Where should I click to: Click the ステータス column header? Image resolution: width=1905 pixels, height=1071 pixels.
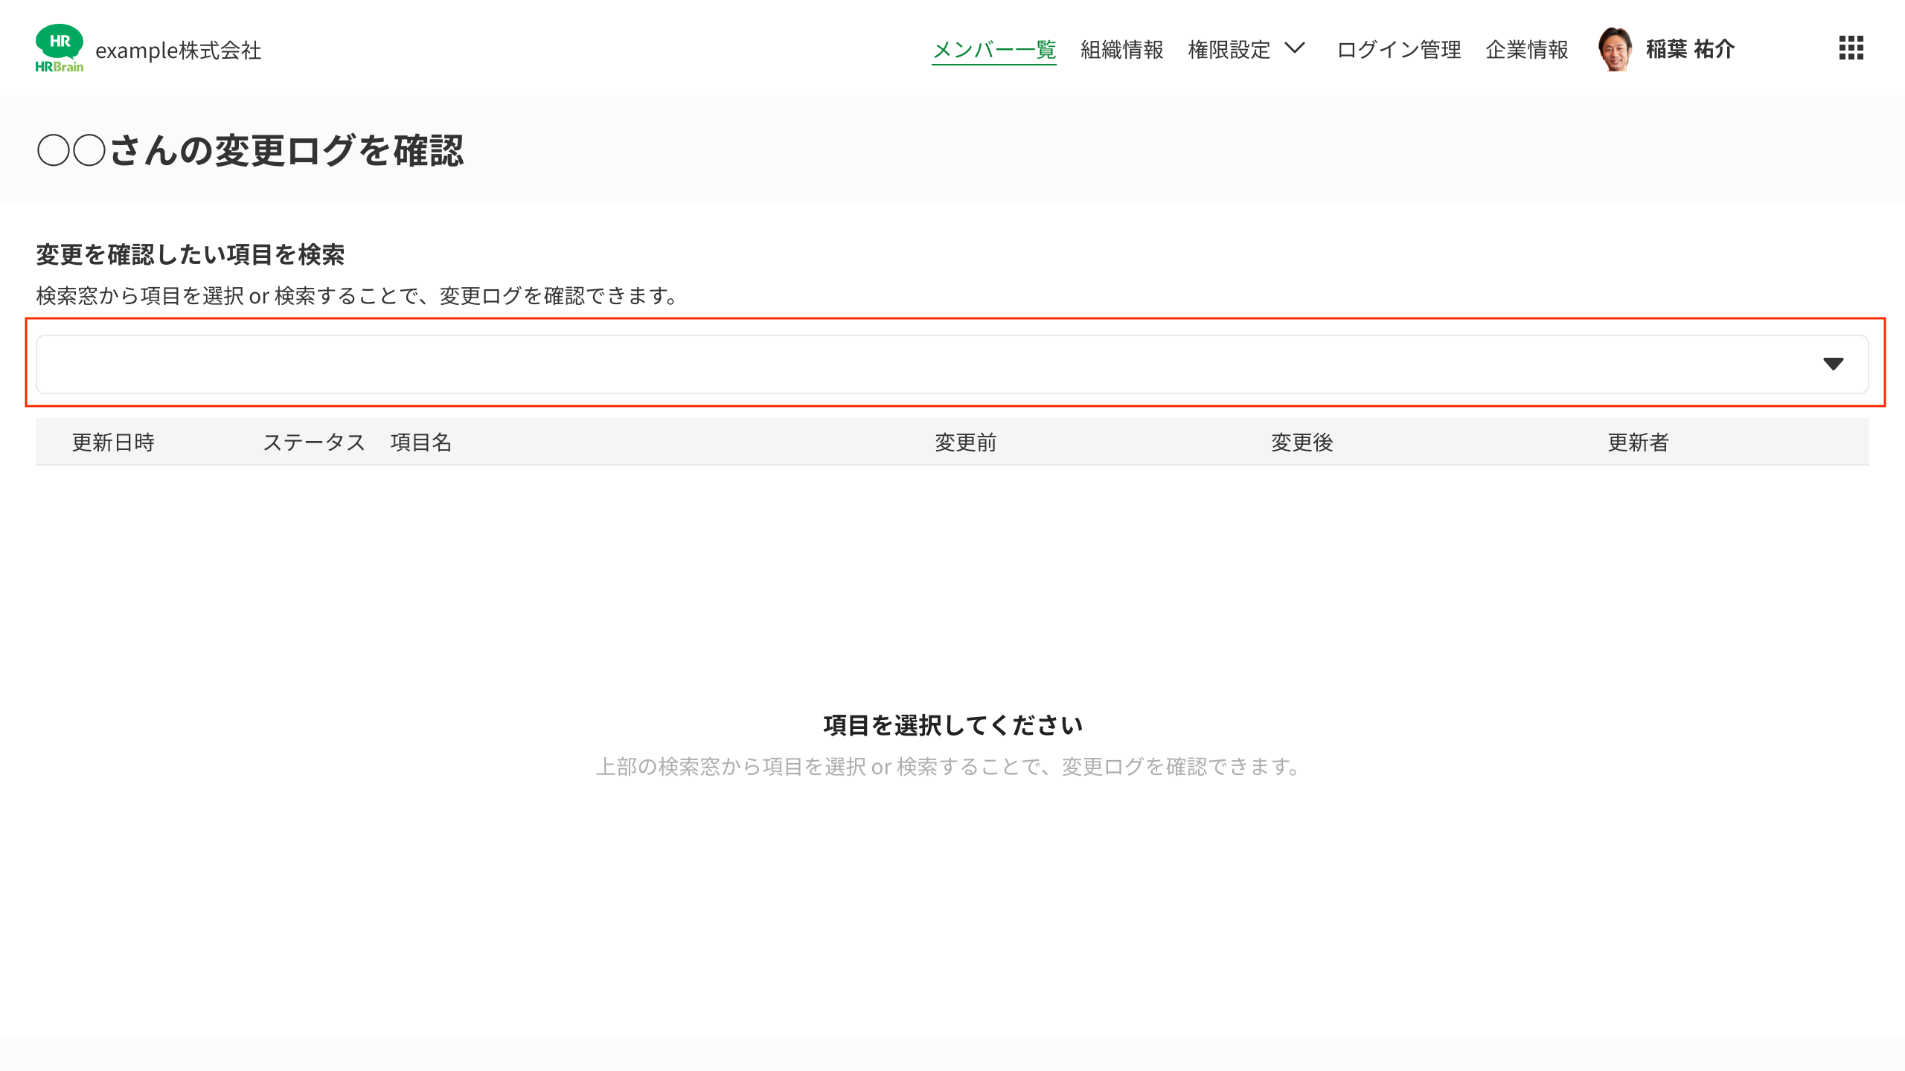(x=314, y=443)
